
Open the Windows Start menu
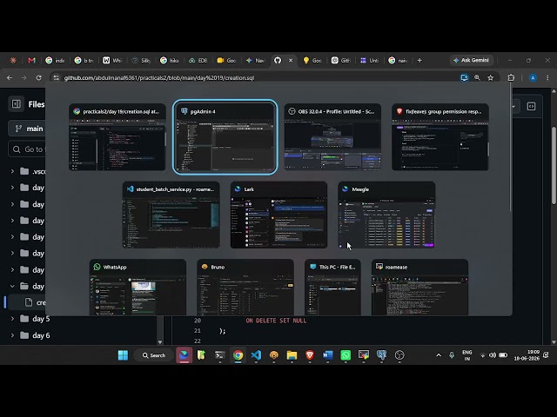click(123, 355)
